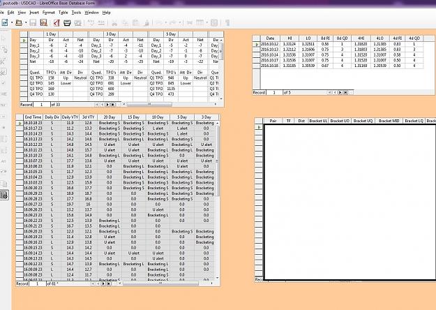
Task: Click the '8d RI' column header
Action: pyautogui.click(x=325, y=38)
